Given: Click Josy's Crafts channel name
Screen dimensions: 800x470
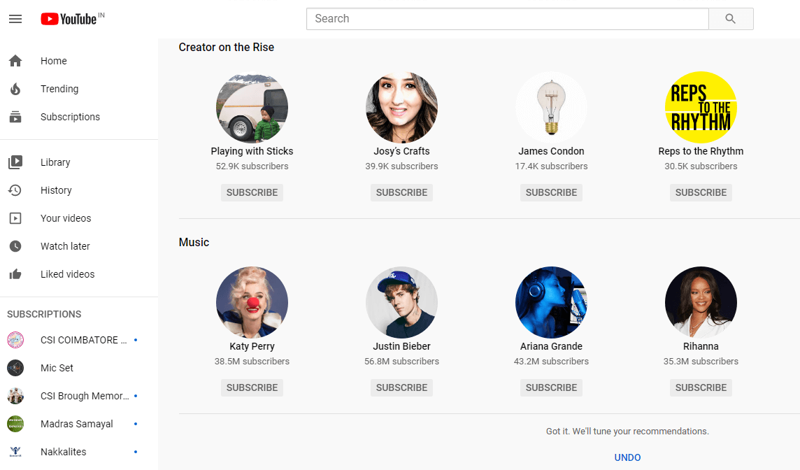Looking at the screenshot, I should 401,151.
